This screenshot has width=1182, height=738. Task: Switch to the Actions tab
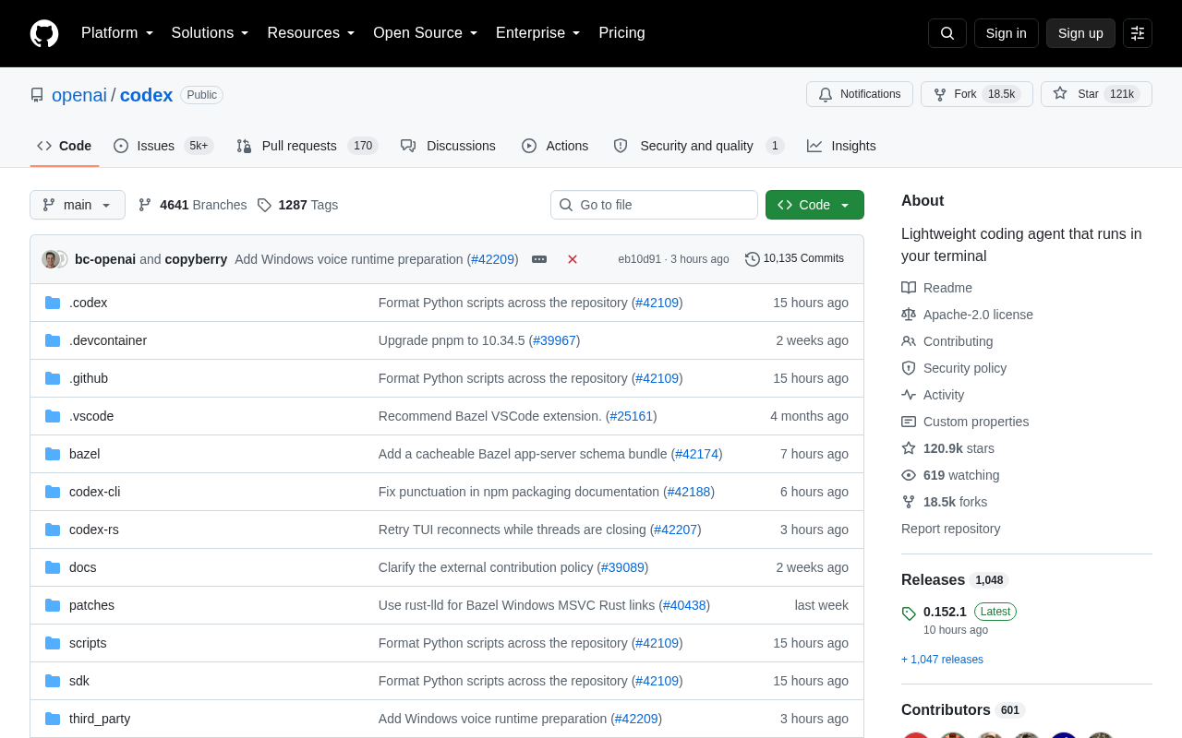click(555, 146)
